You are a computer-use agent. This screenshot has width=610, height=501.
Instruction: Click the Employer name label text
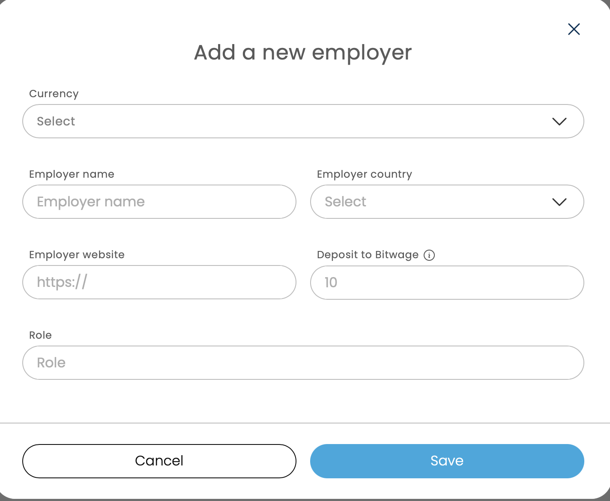pos(72,174)
